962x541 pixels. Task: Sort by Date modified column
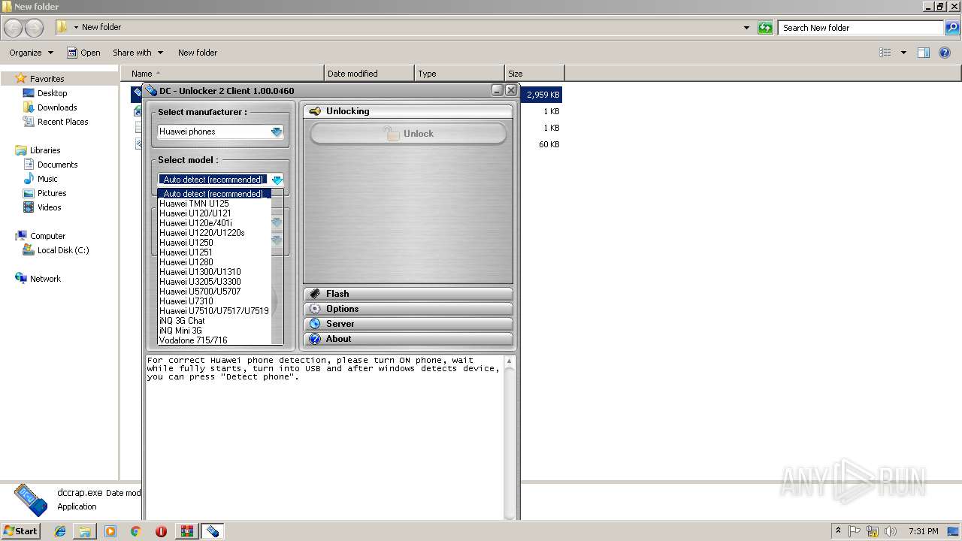point(369,74)
